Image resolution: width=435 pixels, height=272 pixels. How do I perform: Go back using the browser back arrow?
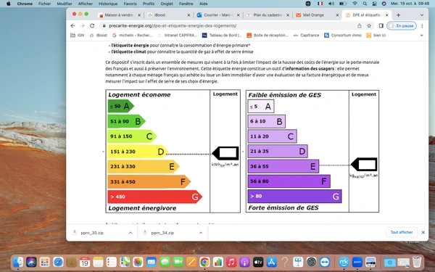click(x=72, y=25)
